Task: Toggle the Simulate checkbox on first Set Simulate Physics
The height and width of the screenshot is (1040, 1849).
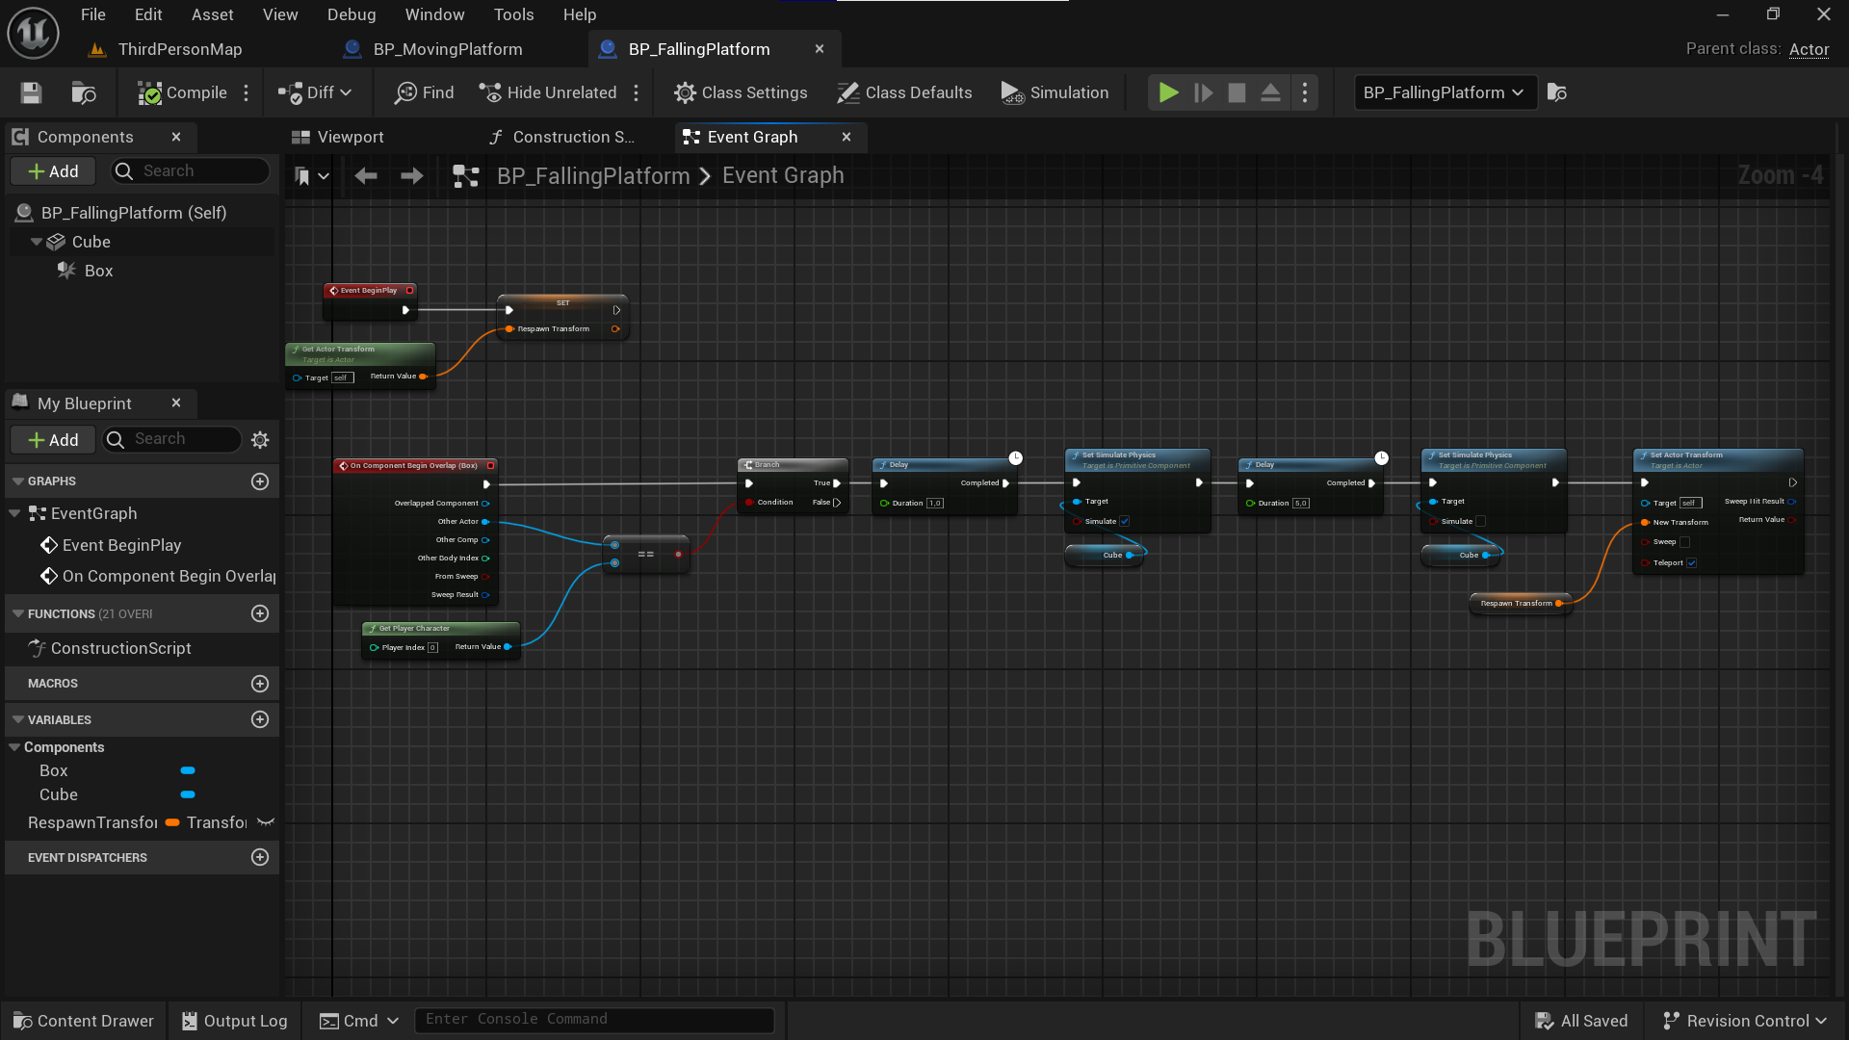Action: pyautogui.click(x=1124, y=521)
